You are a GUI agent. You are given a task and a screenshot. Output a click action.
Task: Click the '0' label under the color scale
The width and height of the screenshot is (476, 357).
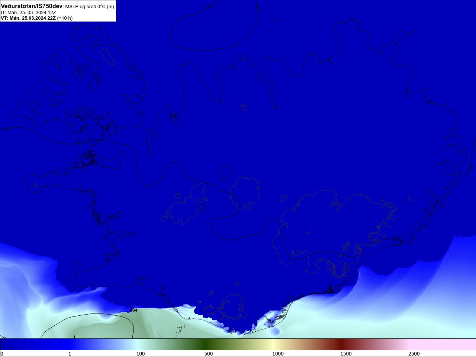click(2, 354)
